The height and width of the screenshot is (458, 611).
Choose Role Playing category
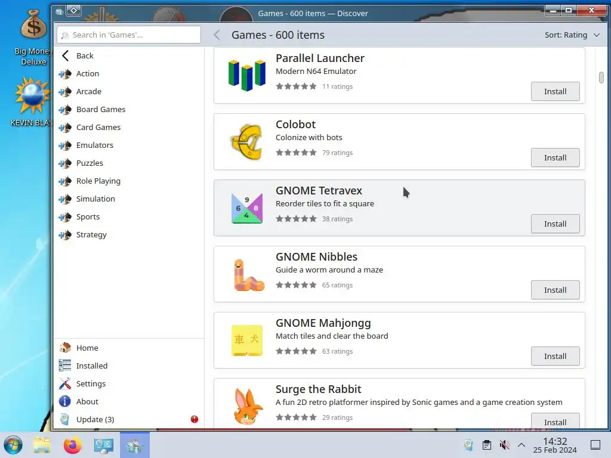(x=129, y=181)
